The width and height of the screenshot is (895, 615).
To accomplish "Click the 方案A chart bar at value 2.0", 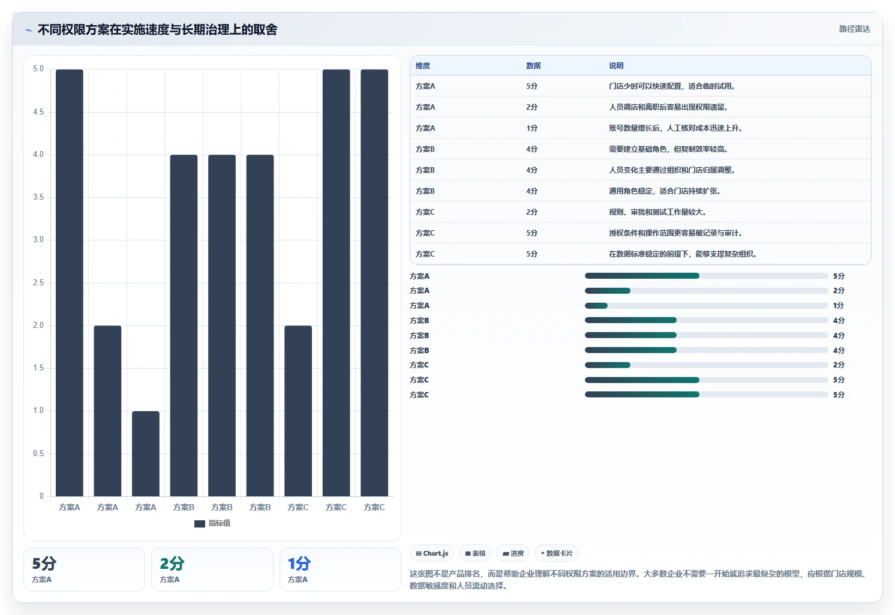I will 107,411.
